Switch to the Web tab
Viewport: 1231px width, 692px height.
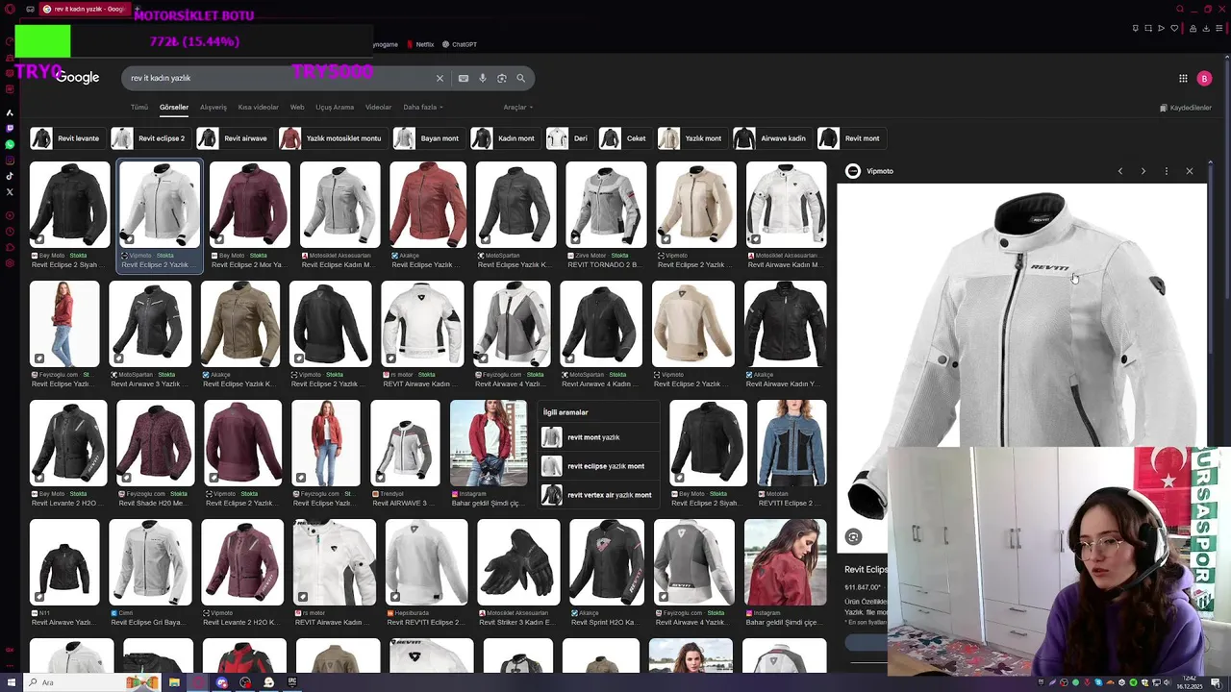[297, 107]
